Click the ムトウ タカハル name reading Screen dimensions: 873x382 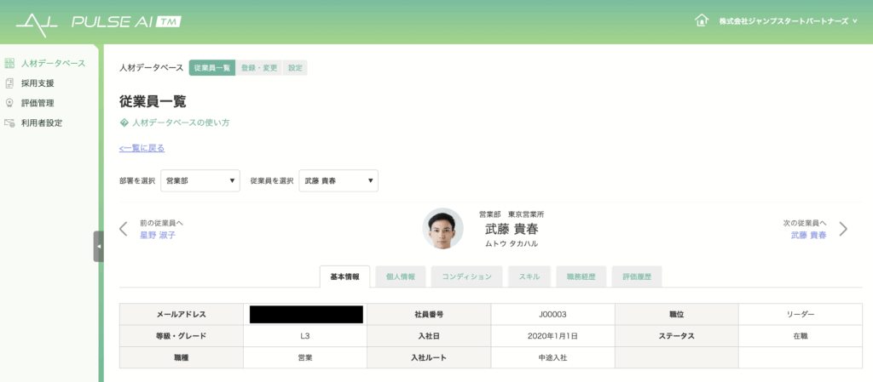click(x=512, y=243)
